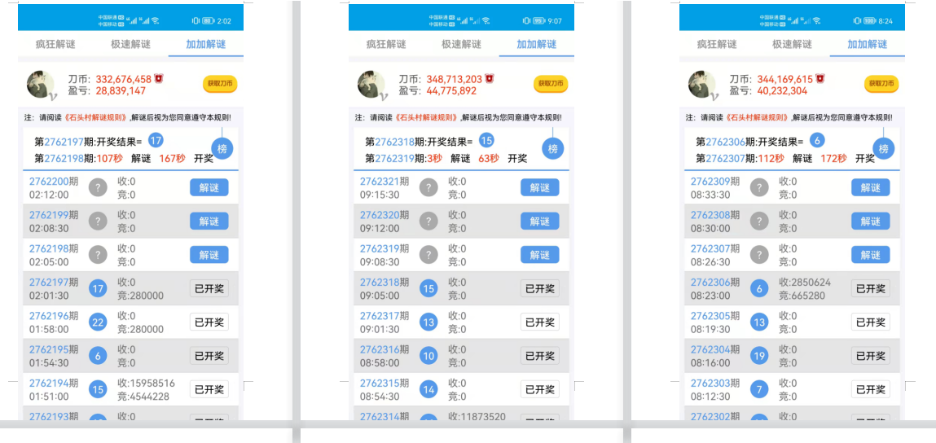Tap 解谜 for period 2762307 at 08:26:30

(871, 255)
